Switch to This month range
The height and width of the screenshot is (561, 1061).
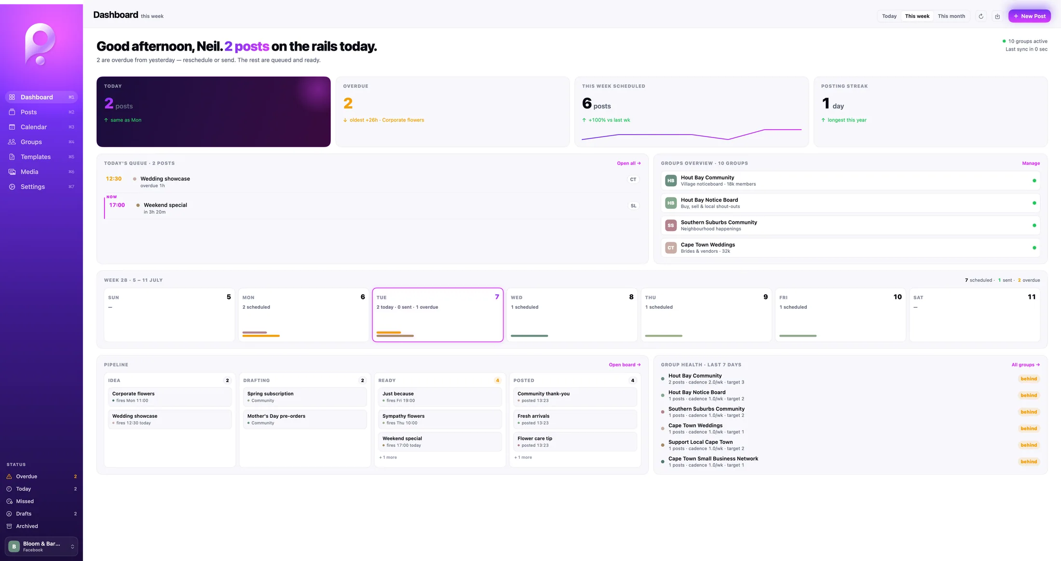[x=951, y=16]
